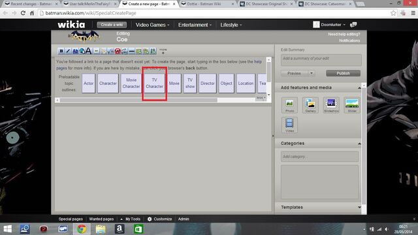This screenshot has height=235, width=418.
Task: Click the volume icon in system tray
Action: click(386, 229)
